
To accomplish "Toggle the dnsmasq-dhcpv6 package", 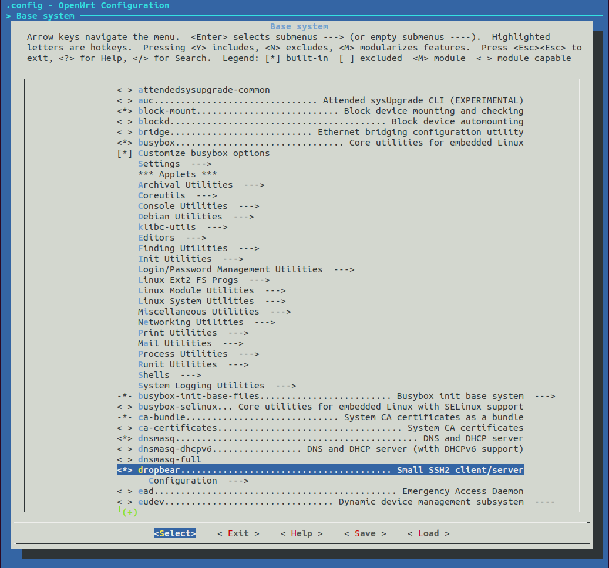I will coord(320,449).
